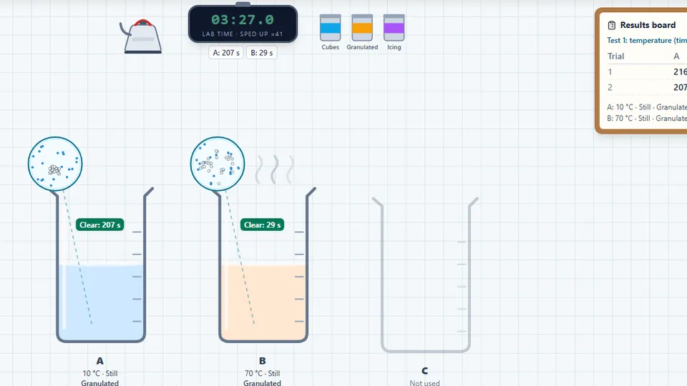Image resolution: width=687 pixels, height=386 pixels.
Task: Click steam wisps above beaker B
Action: pos(275,169)
